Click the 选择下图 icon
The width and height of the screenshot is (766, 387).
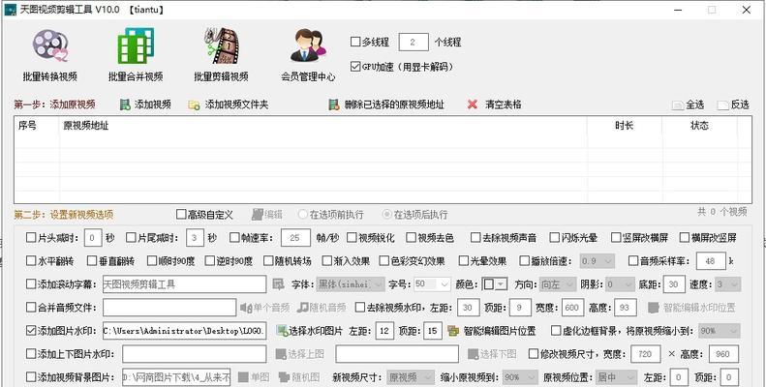click(x=473, y=354)
